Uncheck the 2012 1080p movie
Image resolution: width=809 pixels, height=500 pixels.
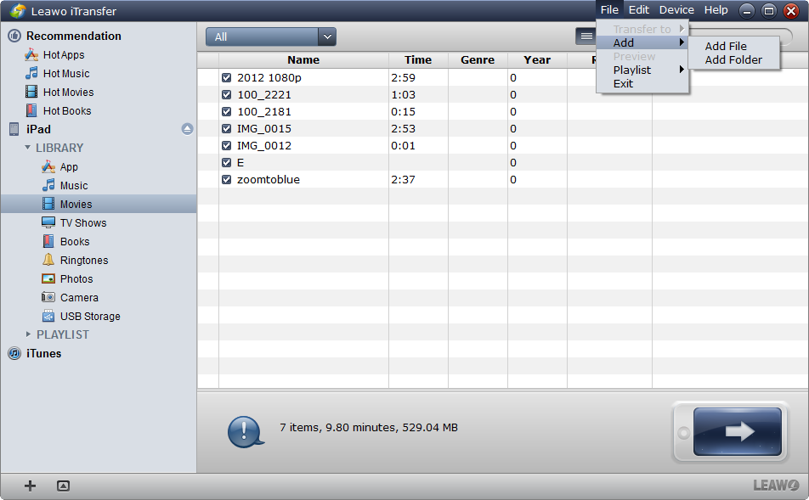tap(227, 78)
